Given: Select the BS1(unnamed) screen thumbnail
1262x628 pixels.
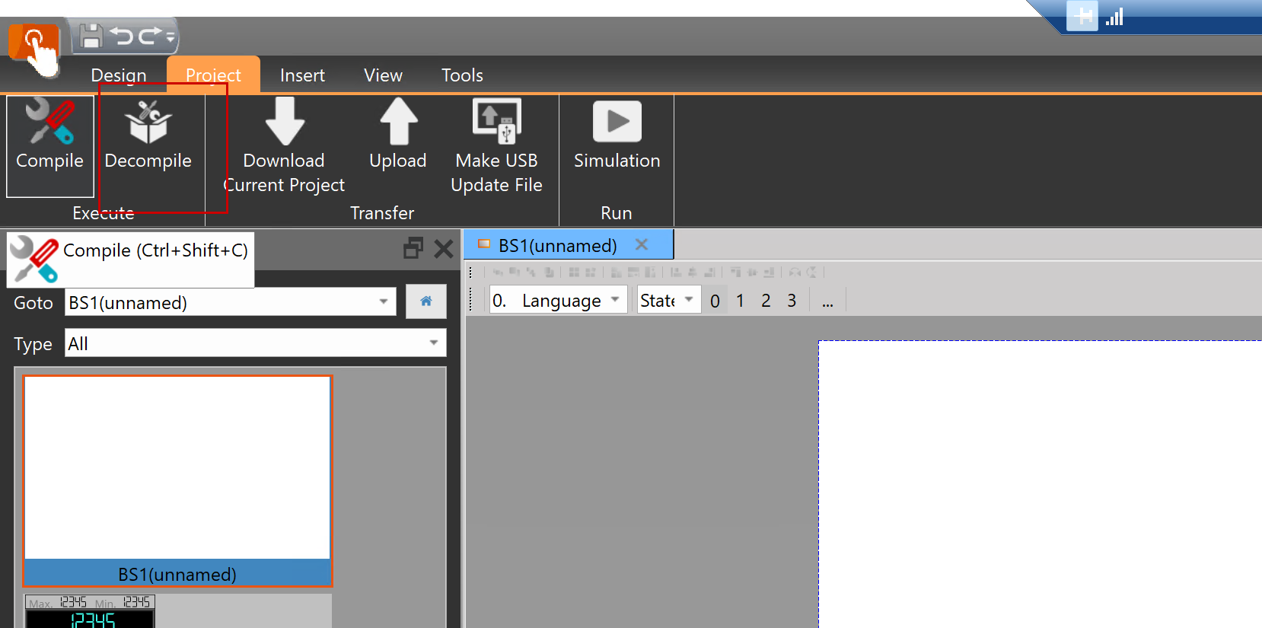Looking at the screenshot, I should [x=177, y=480].
